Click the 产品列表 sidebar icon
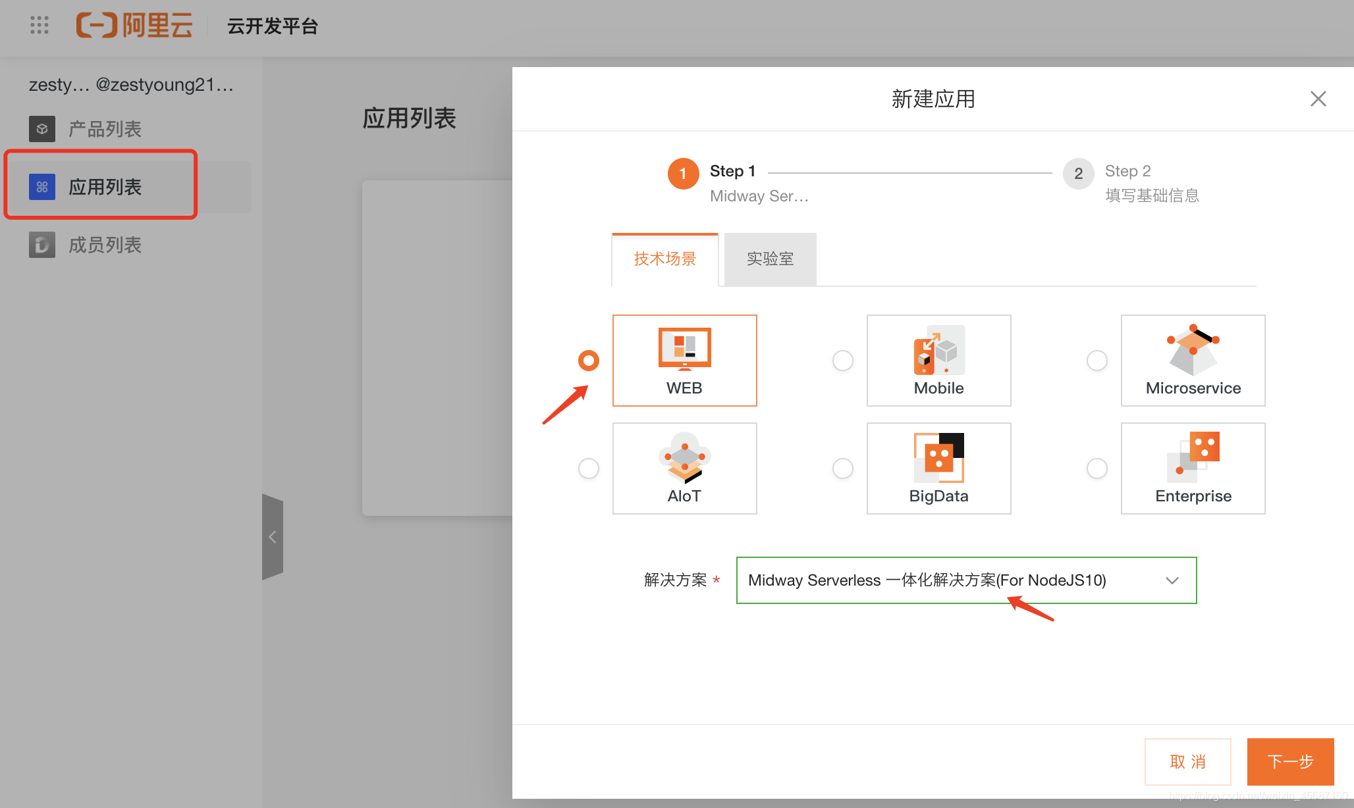1354x808 pixels. pyautogui.click(x=42, y=129)
